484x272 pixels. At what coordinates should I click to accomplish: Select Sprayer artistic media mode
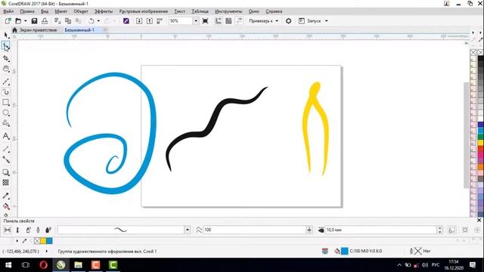point(28,230)
